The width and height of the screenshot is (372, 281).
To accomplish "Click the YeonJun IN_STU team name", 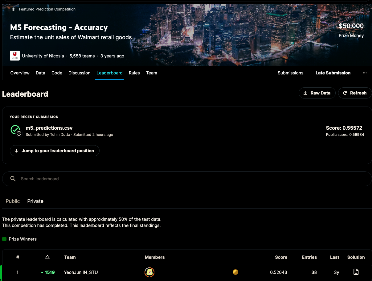I will (x=81, y=272).
